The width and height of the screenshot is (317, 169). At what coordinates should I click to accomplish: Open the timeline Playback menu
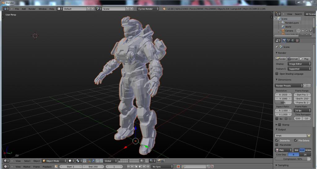(x=47, y=167)
